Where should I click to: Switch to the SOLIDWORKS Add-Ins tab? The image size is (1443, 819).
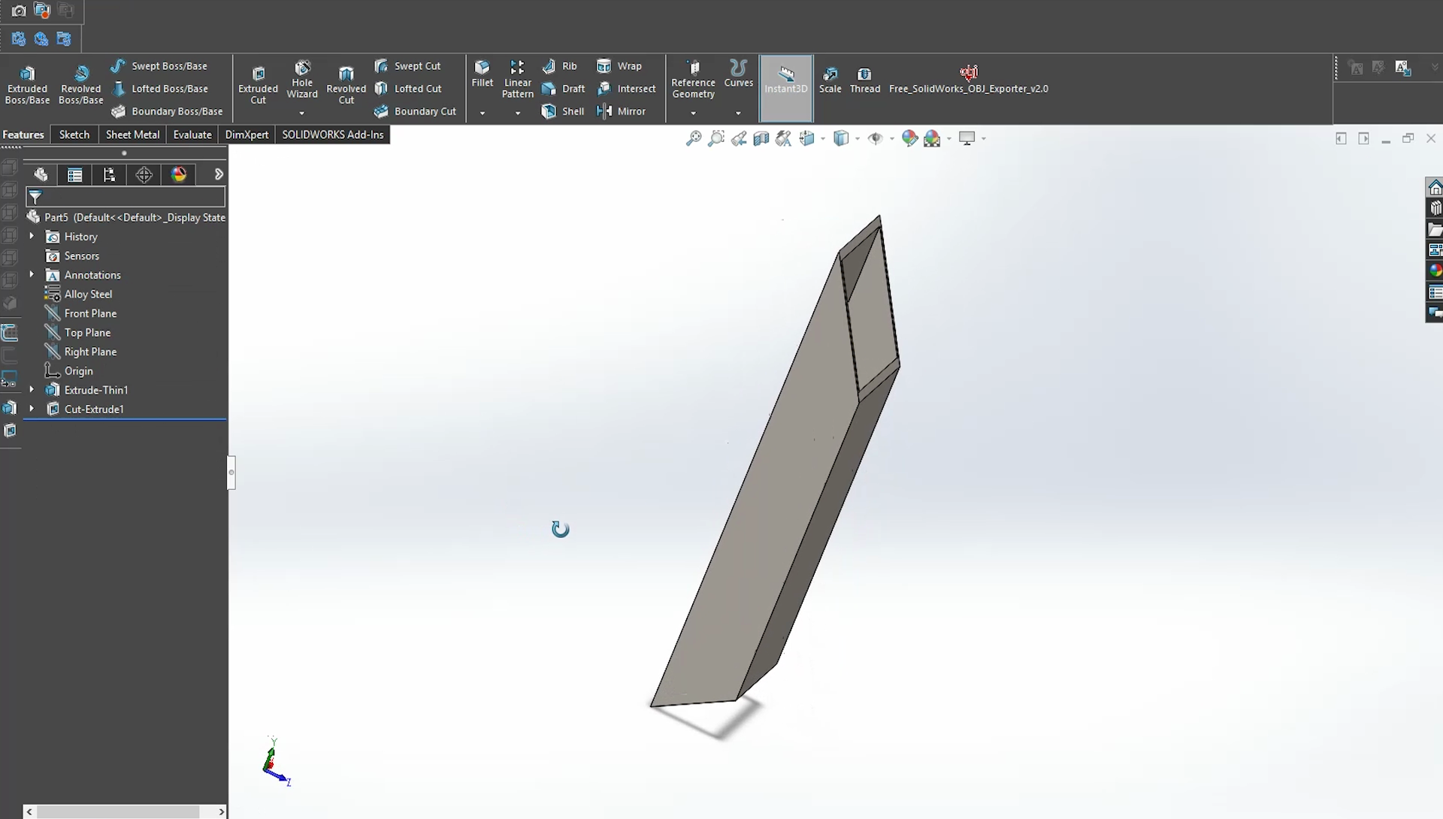coord(332,134)
